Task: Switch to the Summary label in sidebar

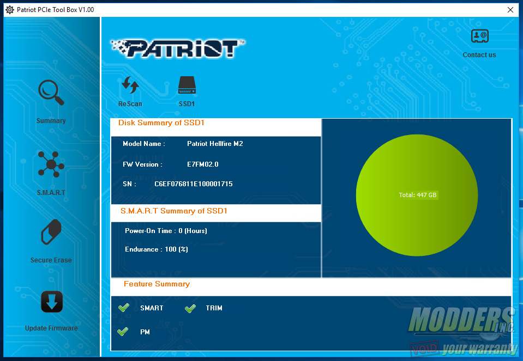Action: (51, 120)
